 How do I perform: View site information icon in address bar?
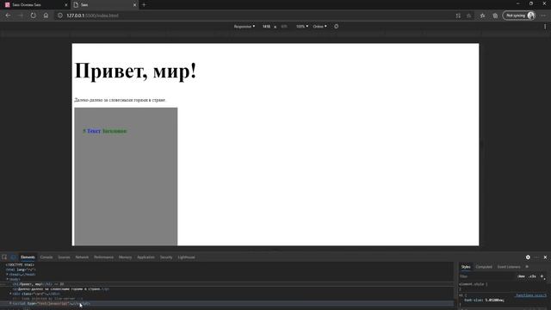pyautogui.click(x=60, y=15)
